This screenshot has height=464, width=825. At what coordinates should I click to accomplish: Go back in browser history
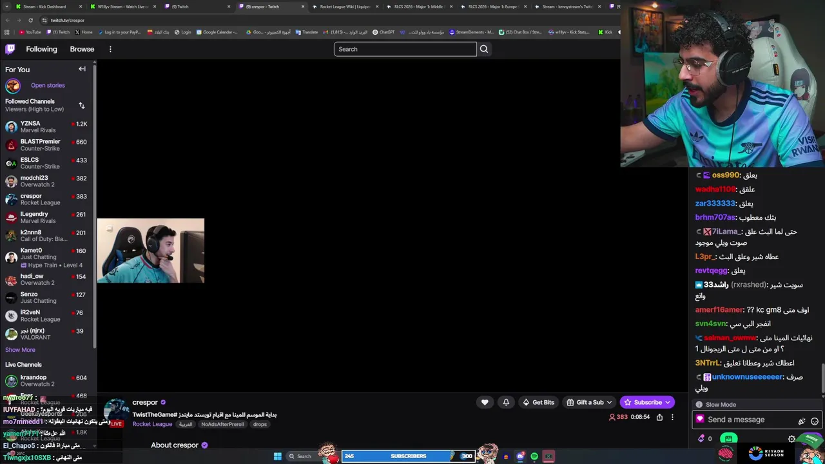tap(6, 20)
